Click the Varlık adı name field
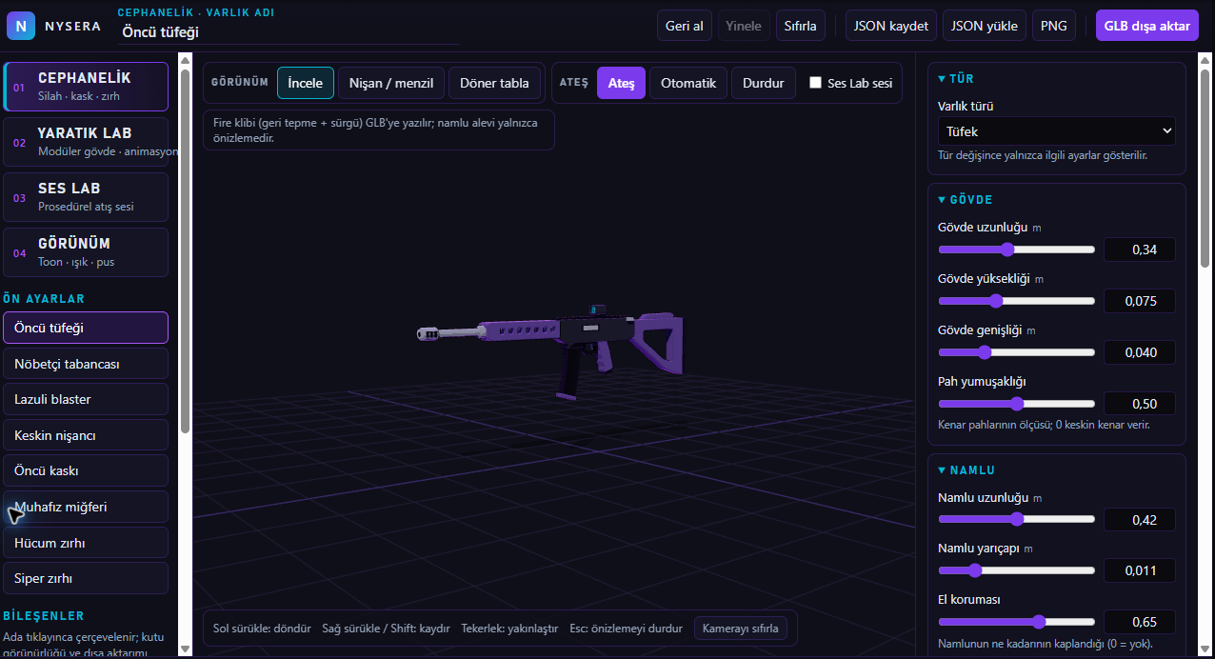This screenshot has width=1215, height=659. (x=289, y=31)
